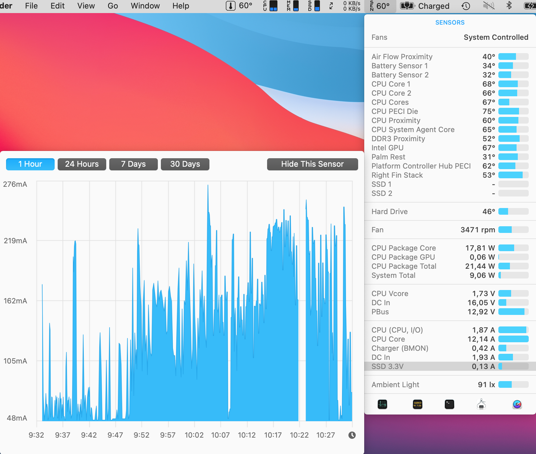Switch graph to 24 Hours range
Image resolution: width=536 pixels, height=454 pixels.
pyautogui.click(x=82, y=164)
